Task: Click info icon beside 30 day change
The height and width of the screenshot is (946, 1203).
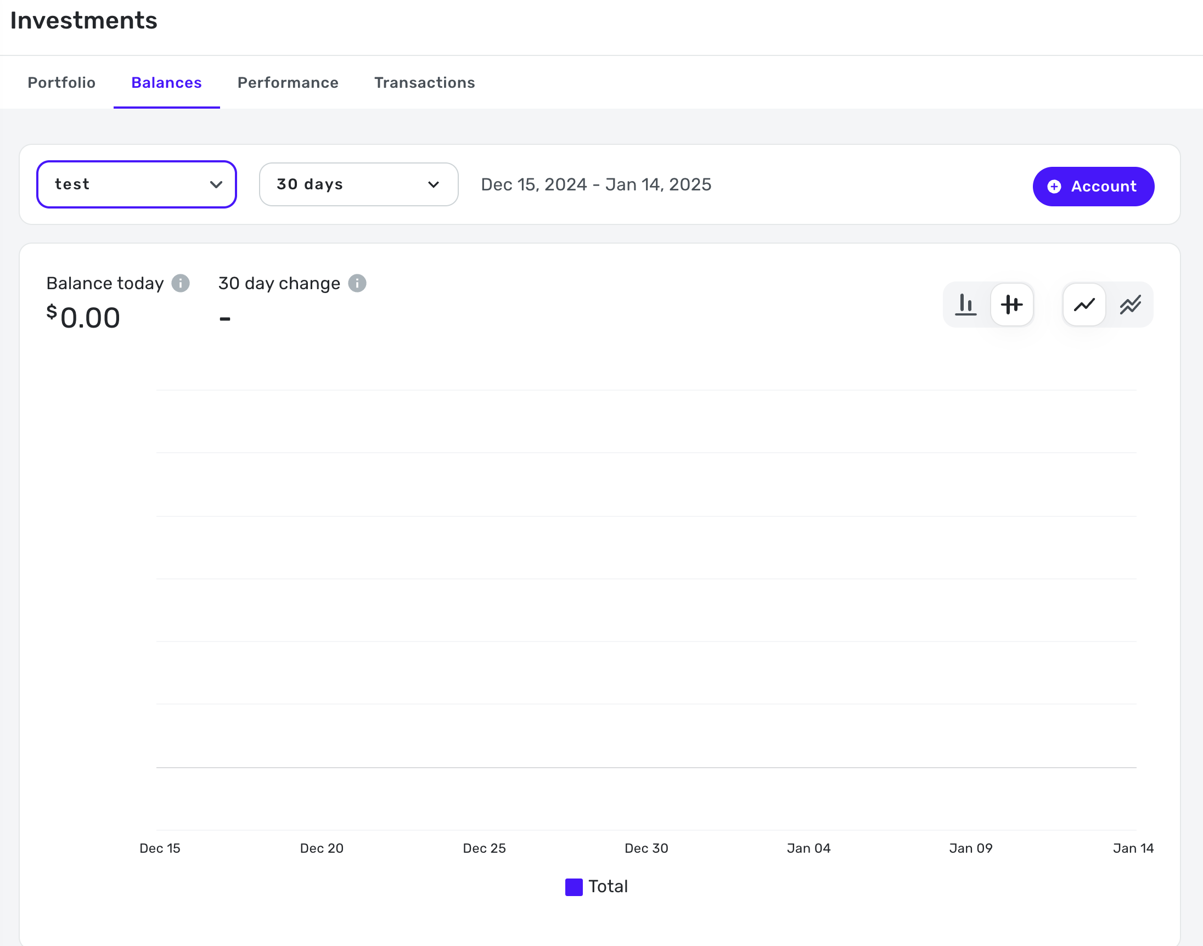Action: pos(357,283)
